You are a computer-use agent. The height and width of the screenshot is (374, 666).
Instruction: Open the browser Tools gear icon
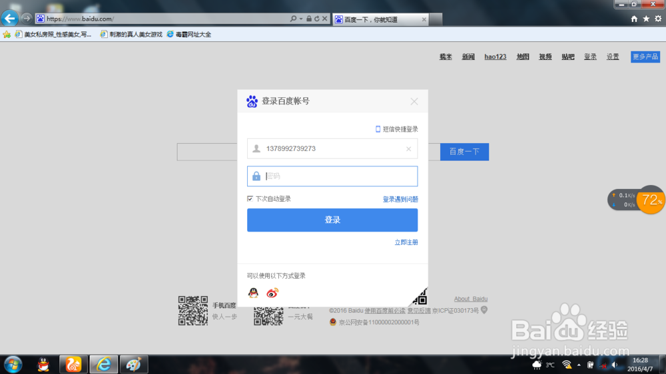tap(658, 19)
